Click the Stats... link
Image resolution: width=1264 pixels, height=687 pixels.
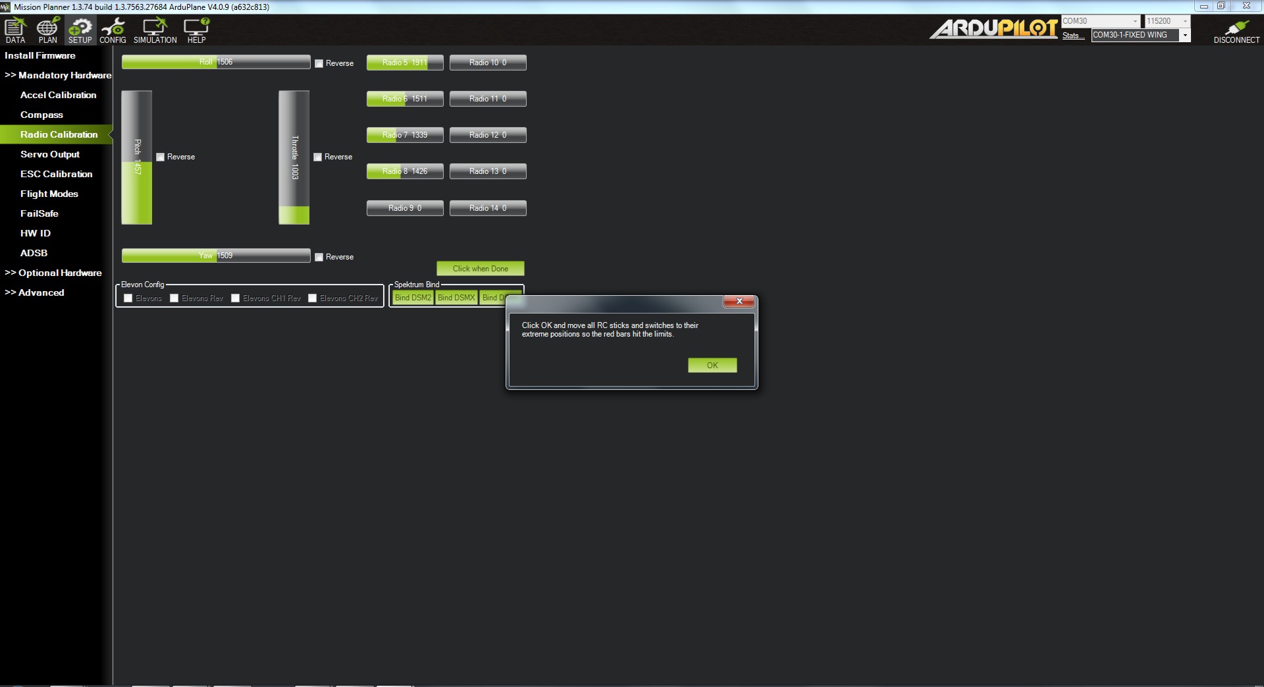pyautogui.click(x=1072, y=36)
